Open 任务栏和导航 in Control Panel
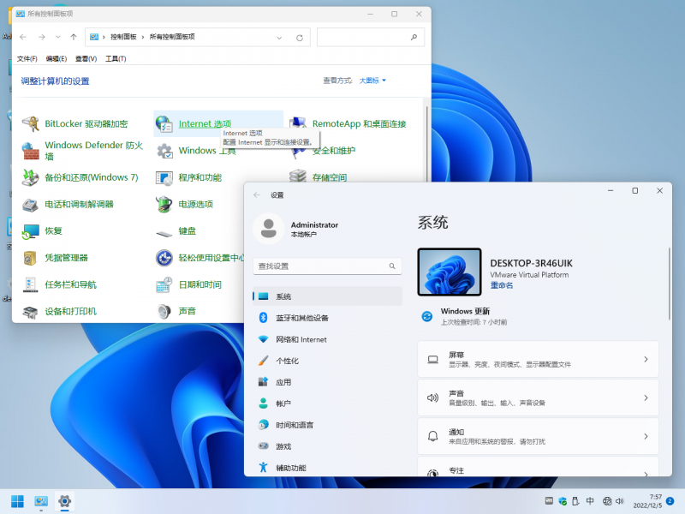This screenshot has height=514, width=685. [59, 284]
